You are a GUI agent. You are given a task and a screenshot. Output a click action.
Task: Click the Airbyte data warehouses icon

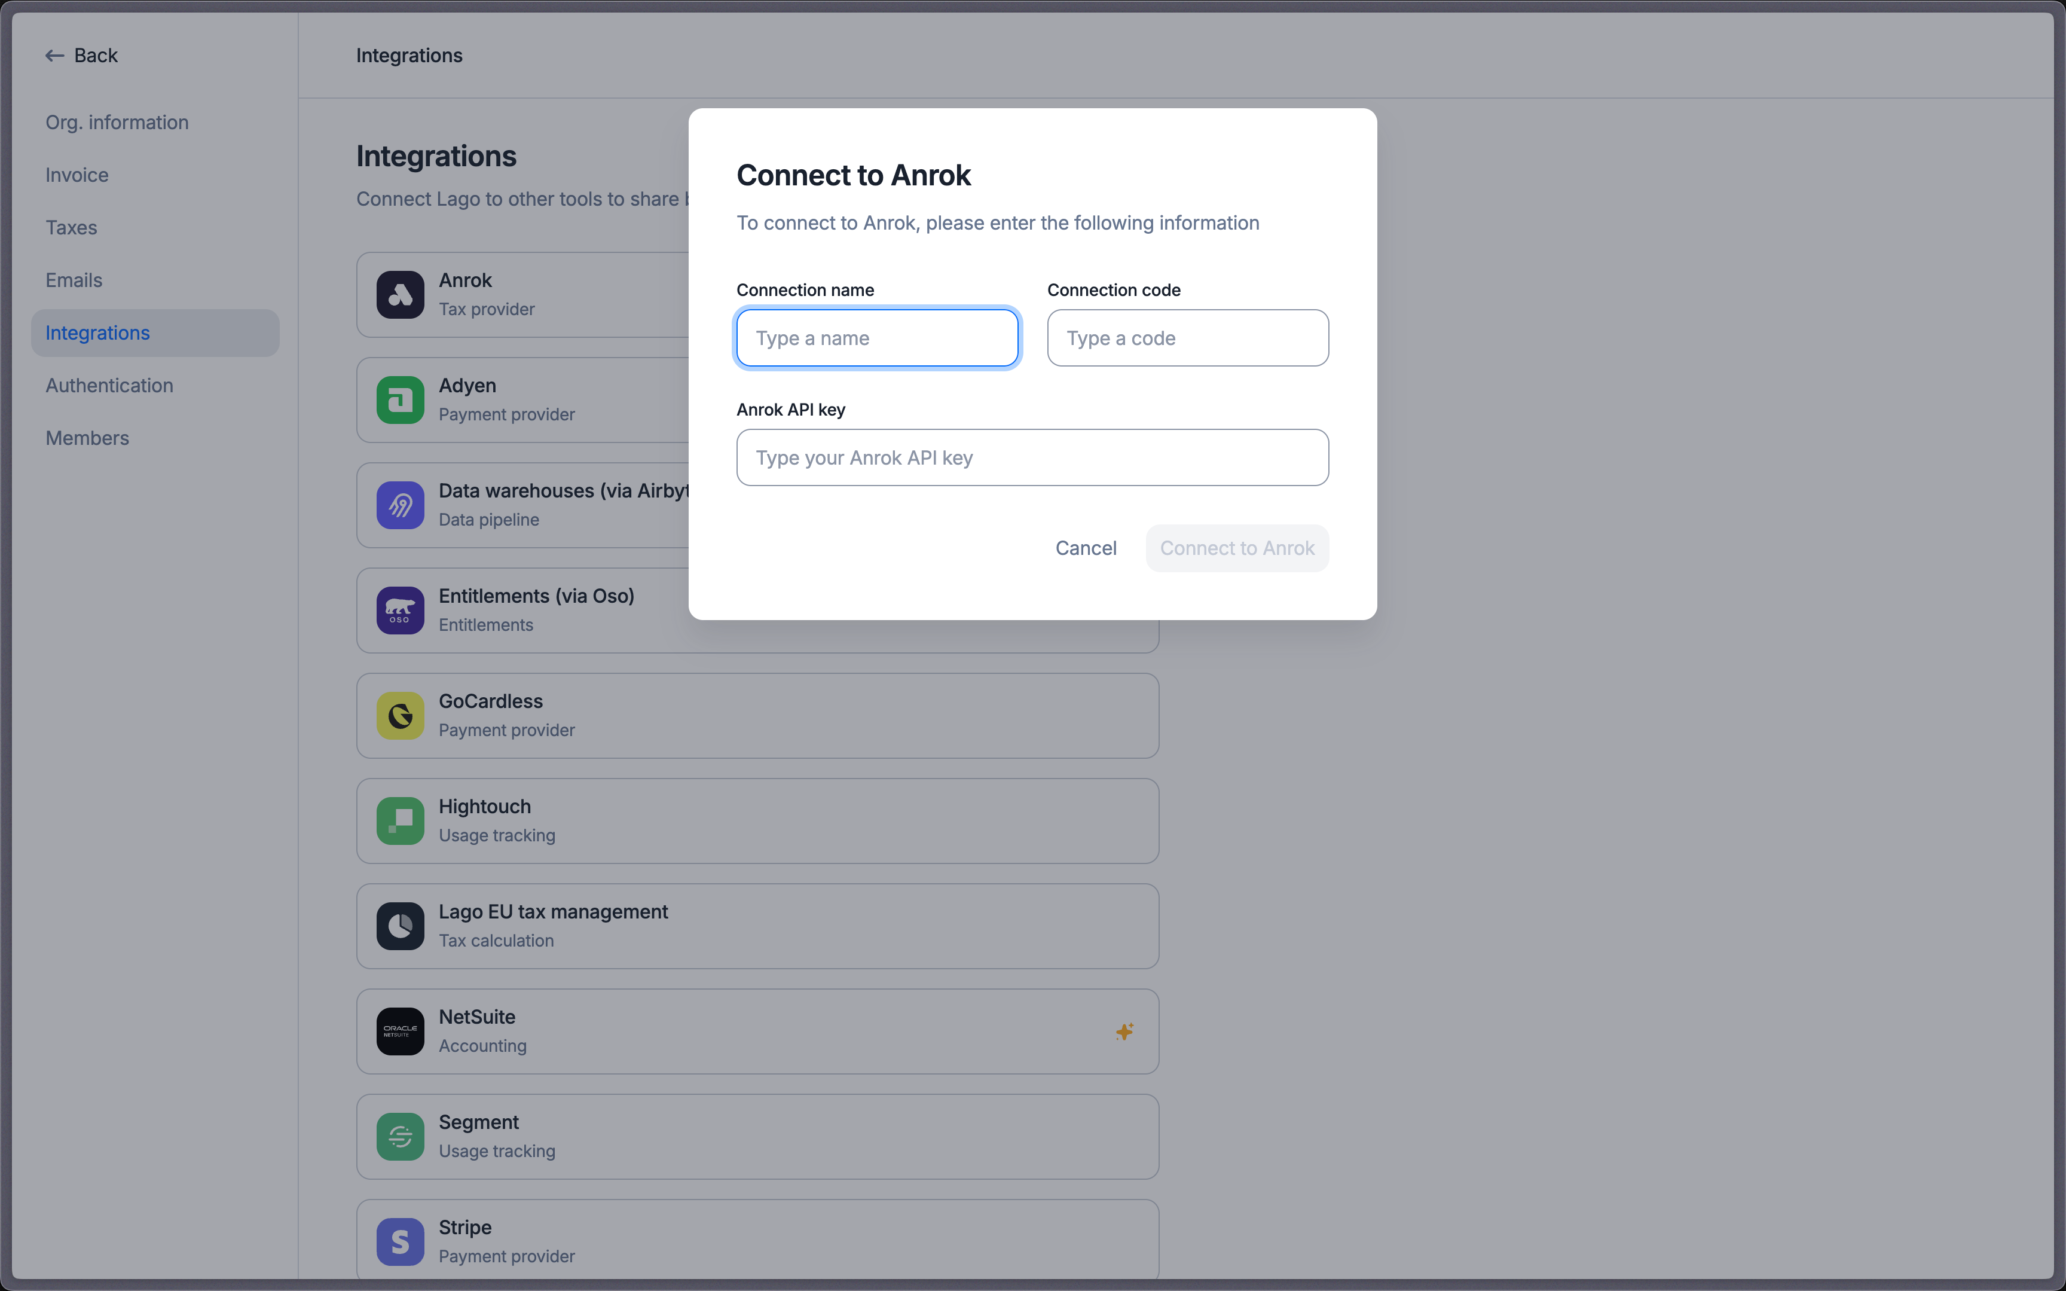(x=401, y=505)
